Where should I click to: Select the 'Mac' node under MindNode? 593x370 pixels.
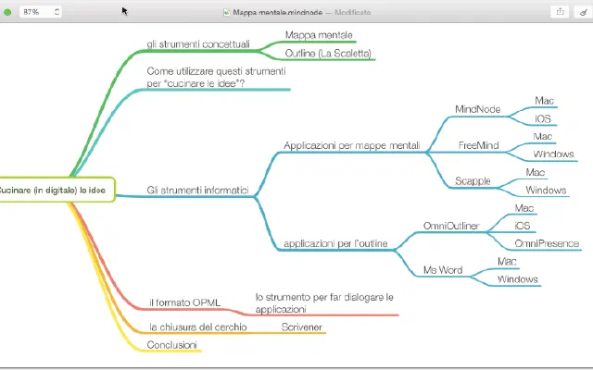tap(544, 101)
